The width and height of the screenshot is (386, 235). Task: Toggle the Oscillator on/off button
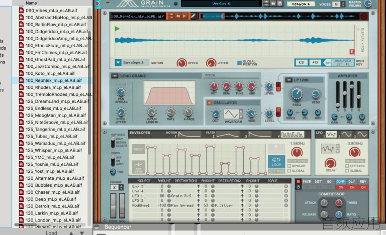[x=209, y=102]
